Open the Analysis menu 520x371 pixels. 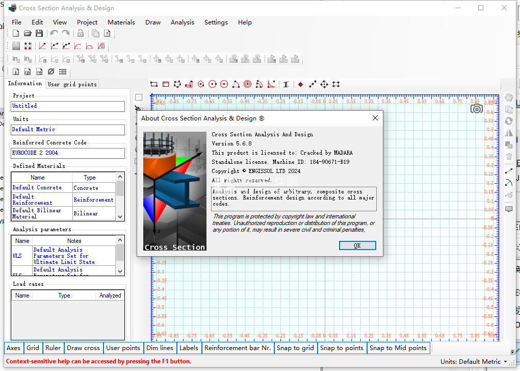[183, 22]
